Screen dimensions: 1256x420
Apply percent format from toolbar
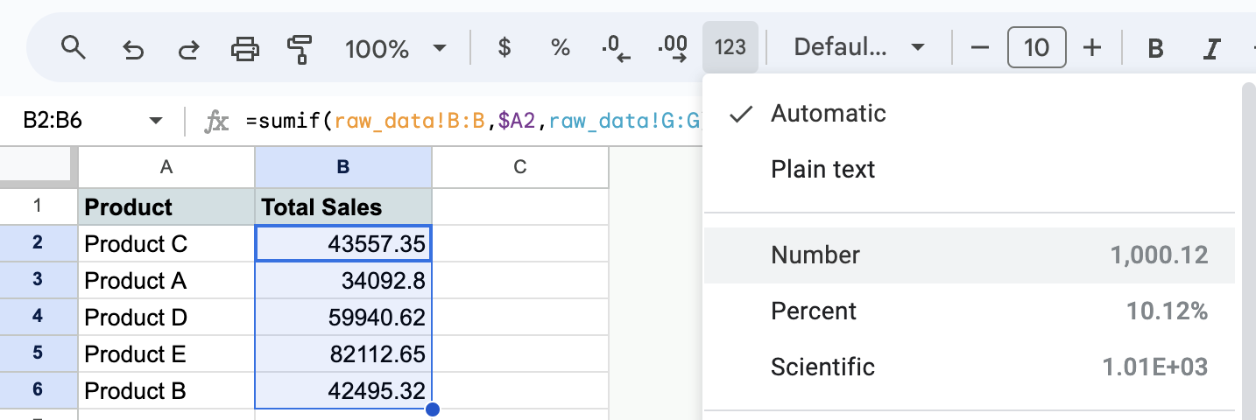click(561, 48)
